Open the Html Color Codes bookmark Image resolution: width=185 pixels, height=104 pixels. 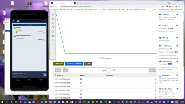140,10
